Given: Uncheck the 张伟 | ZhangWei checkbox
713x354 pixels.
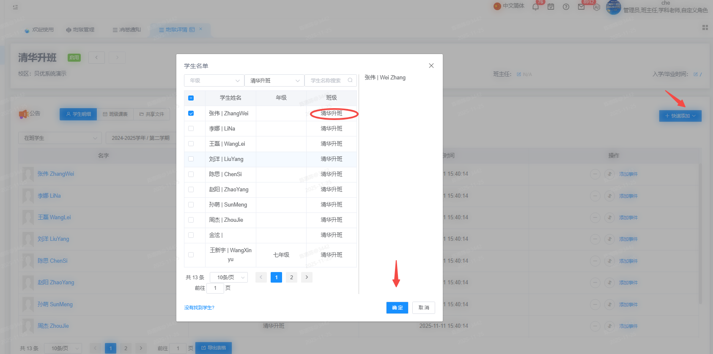Looking at the screenshot, I should tap(191, 113).
